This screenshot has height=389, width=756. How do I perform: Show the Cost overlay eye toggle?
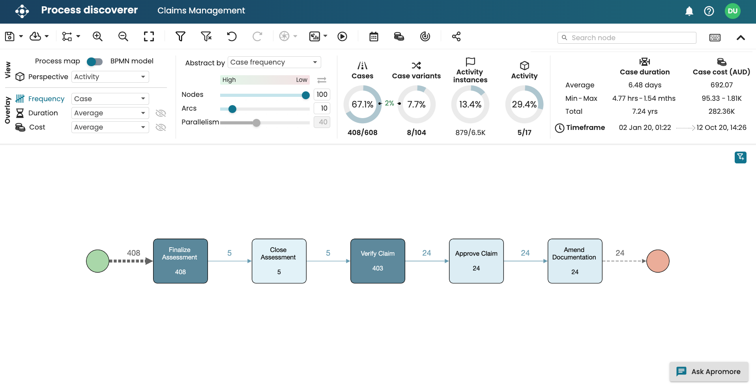click(161, 127)
